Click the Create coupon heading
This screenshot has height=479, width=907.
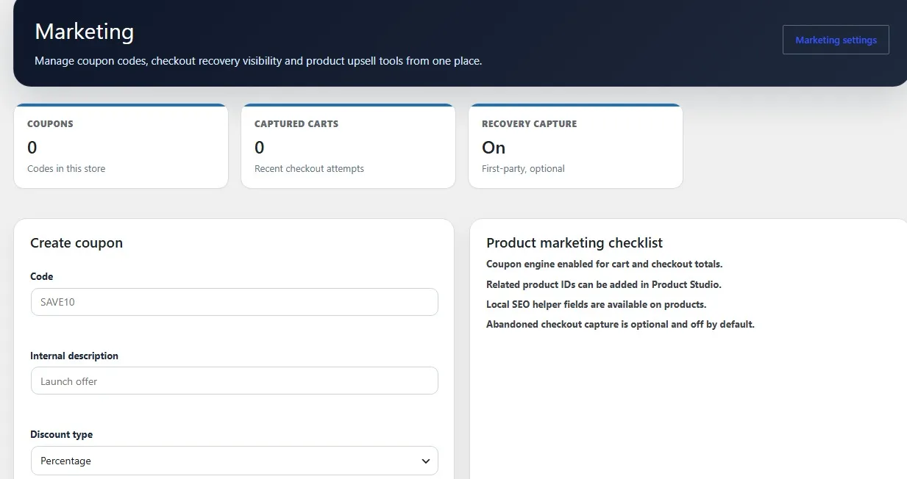pos(77,243)
